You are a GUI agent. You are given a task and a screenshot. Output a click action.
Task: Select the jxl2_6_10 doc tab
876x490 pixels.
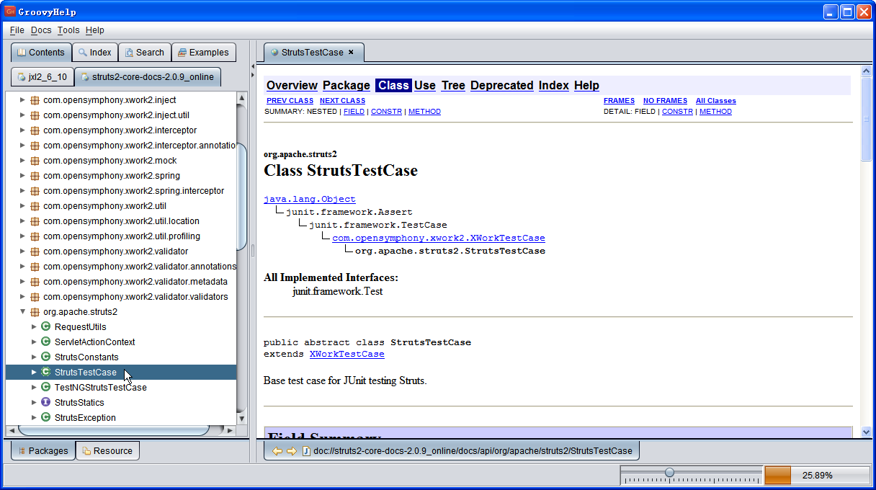[43, 77]
